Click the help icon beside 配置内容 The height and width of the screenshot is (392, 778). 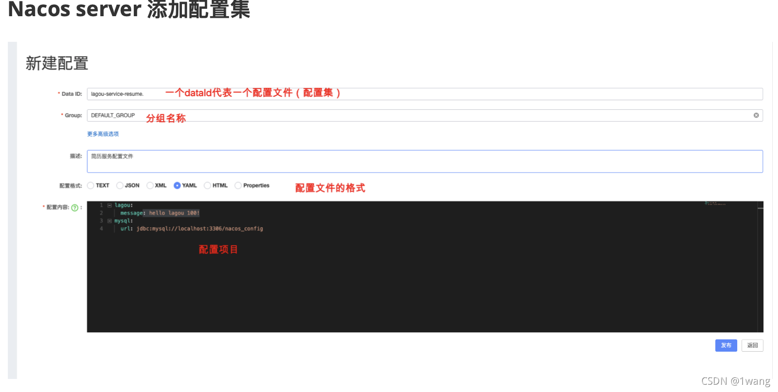click(74, 208)
